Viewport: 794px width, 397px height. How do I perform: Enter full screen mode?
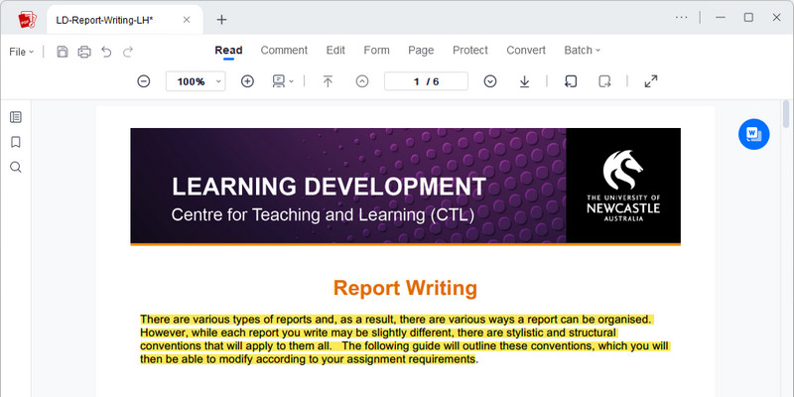click(651, 81)
